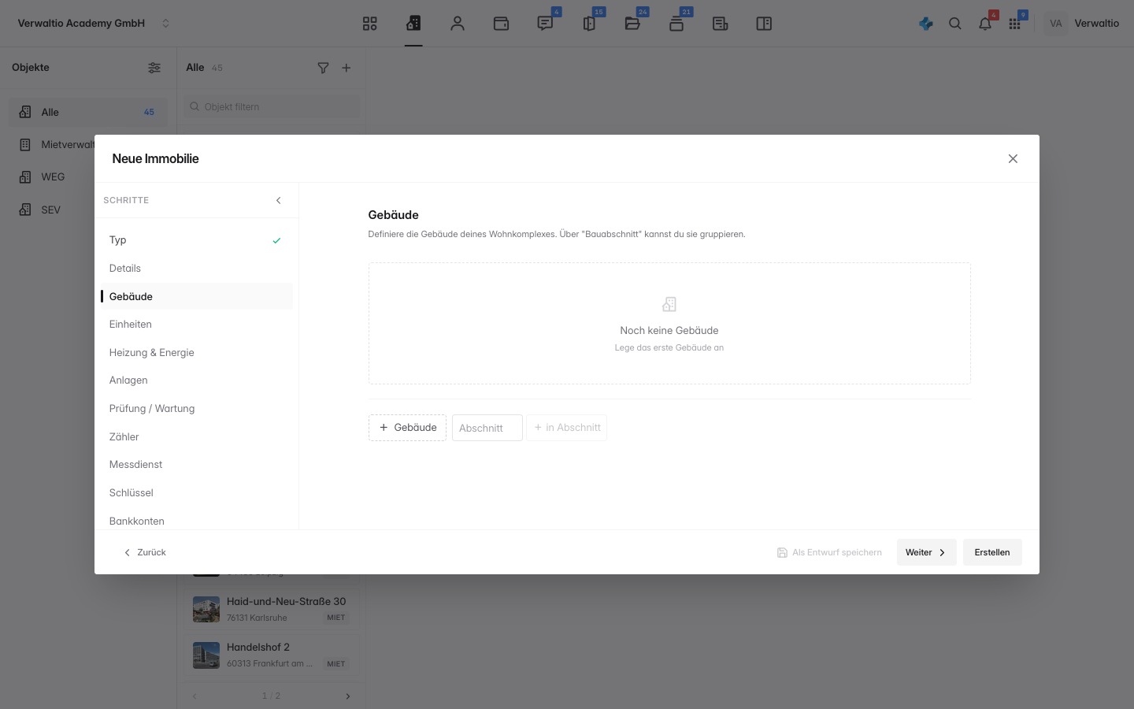Viewport: 1134px width, 709px height.
Task: Open the Verwaltio Academy GmbH company switcher
Action: click(94, 24)
